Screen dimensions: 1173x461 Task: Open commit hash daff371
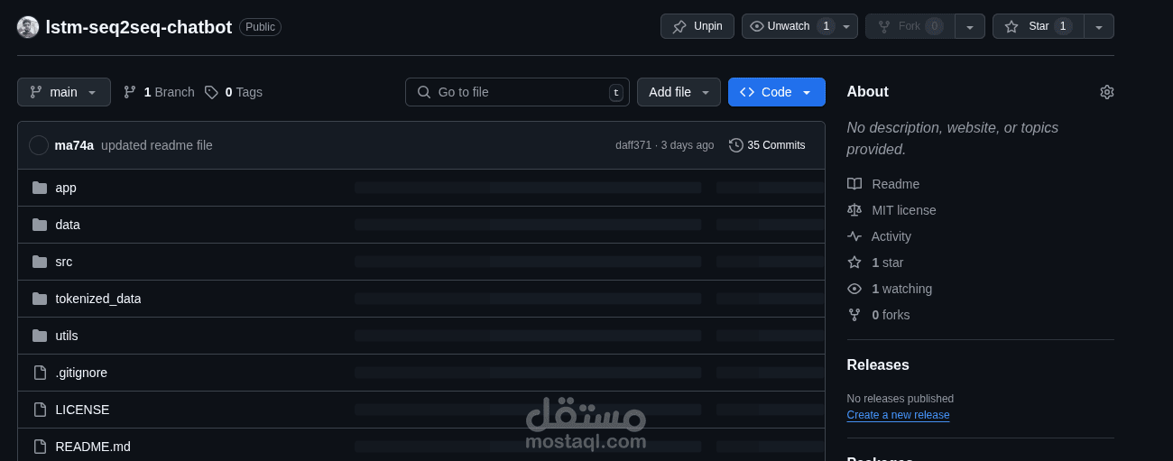(x=633, y=145)
